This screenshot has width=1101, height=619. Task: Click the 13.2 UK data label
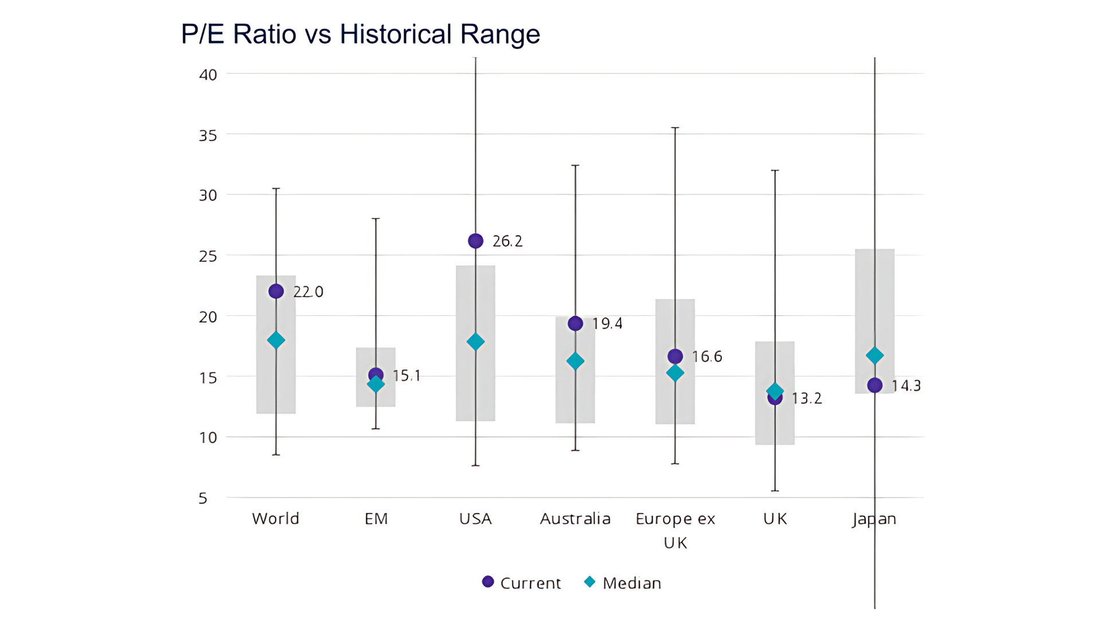coord(807,398)
